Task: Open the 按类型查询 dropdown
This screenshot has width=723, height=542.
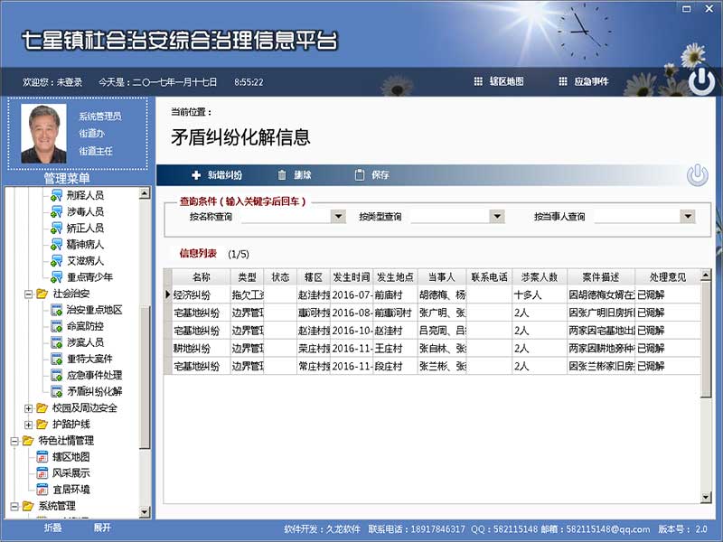Action: pos(496,216)
